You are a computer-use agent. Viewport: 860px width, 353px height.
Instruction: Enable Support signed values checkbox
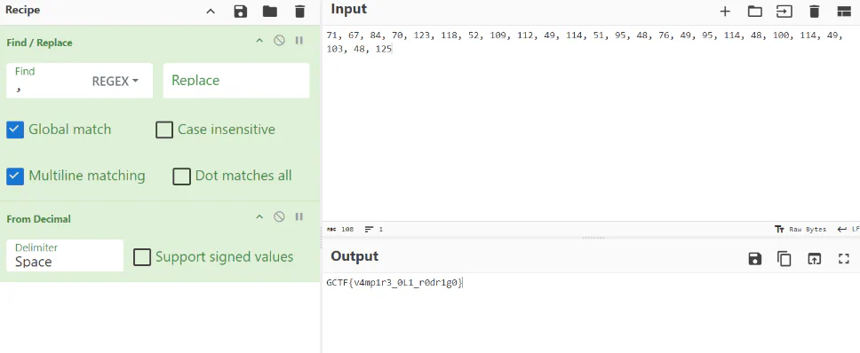142,257
